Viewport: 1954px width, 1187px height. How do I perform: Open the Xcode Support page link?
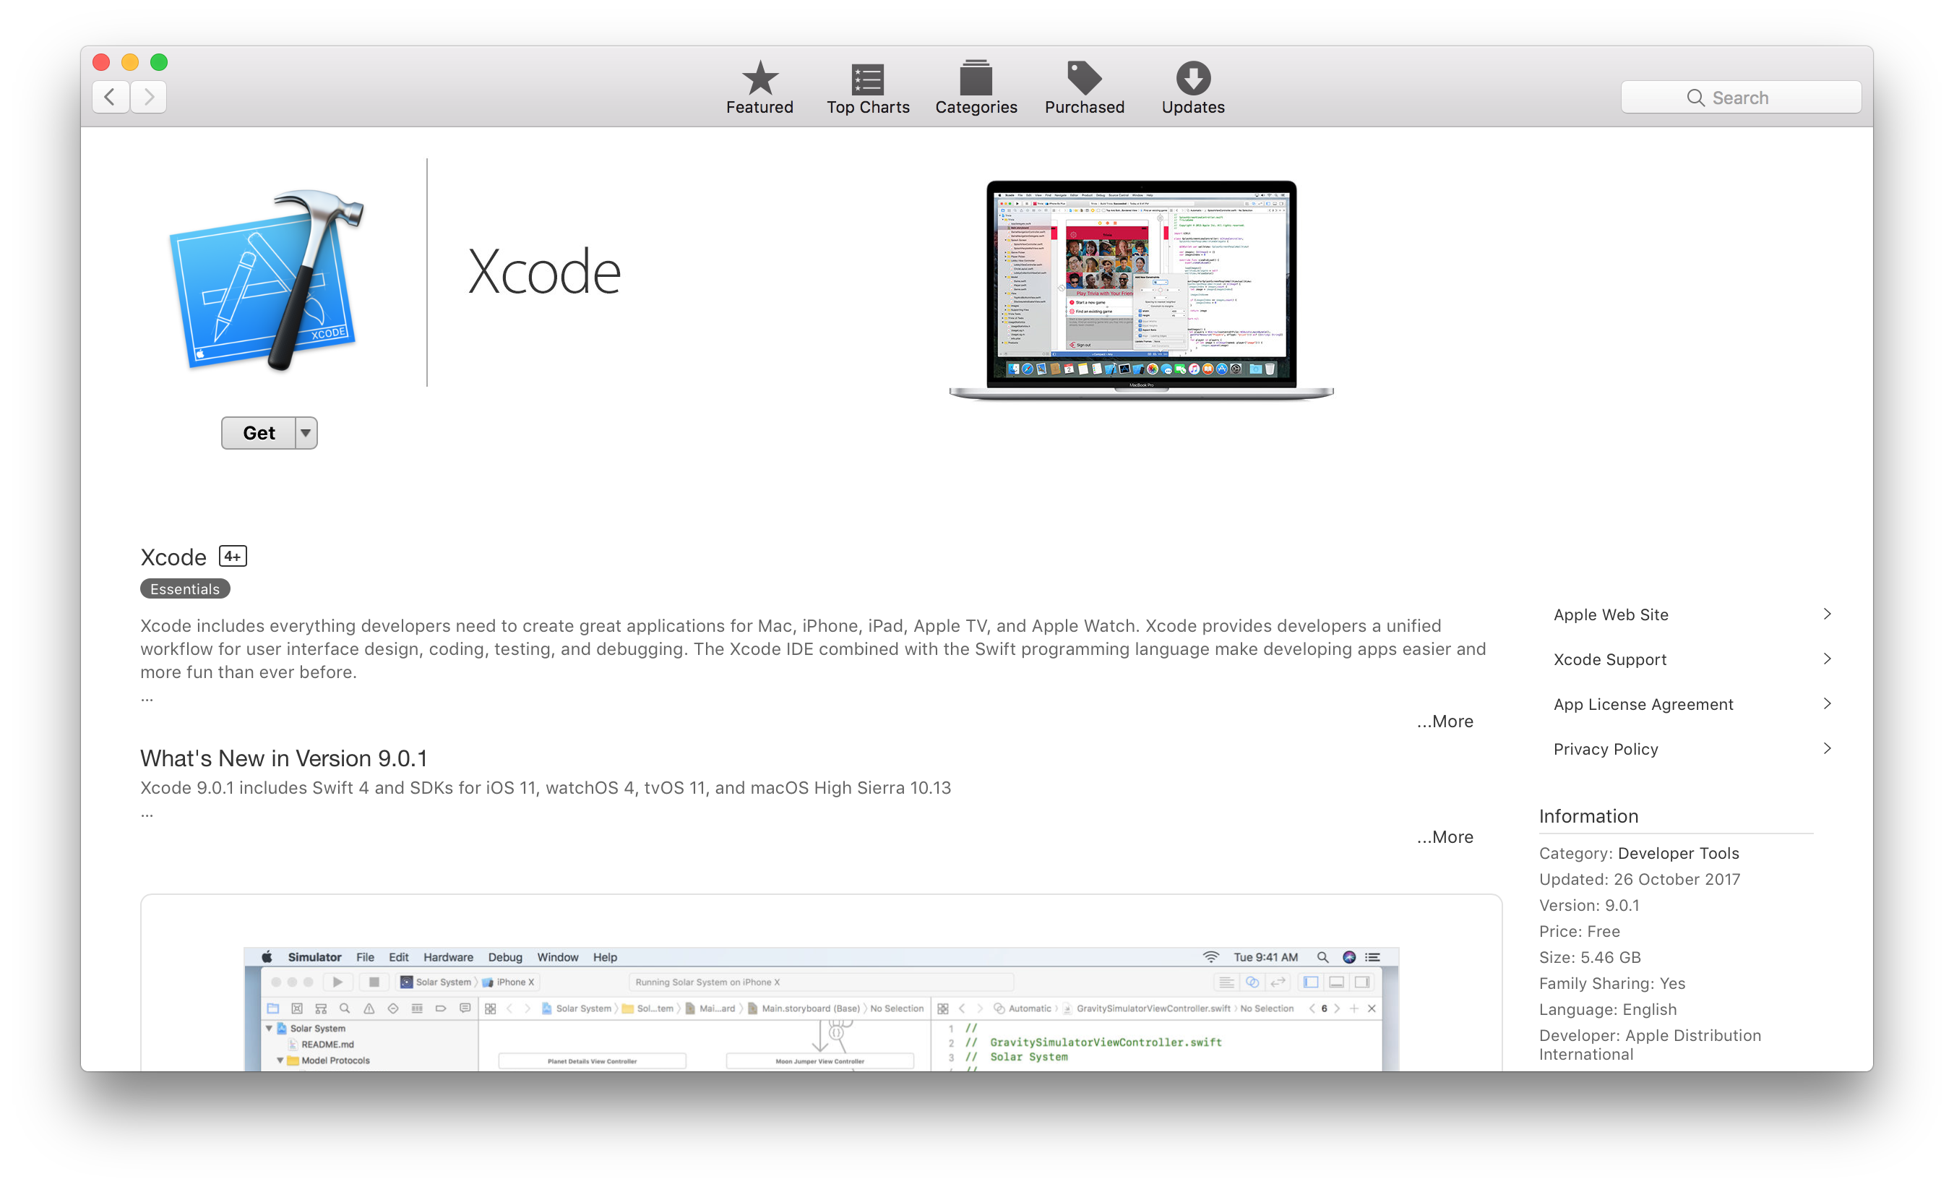click(x=1611, y=659)
